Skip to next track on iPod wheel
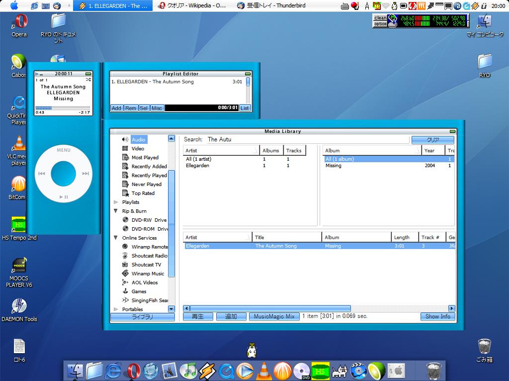The image size is (509, 381). [x=85, y=174]
